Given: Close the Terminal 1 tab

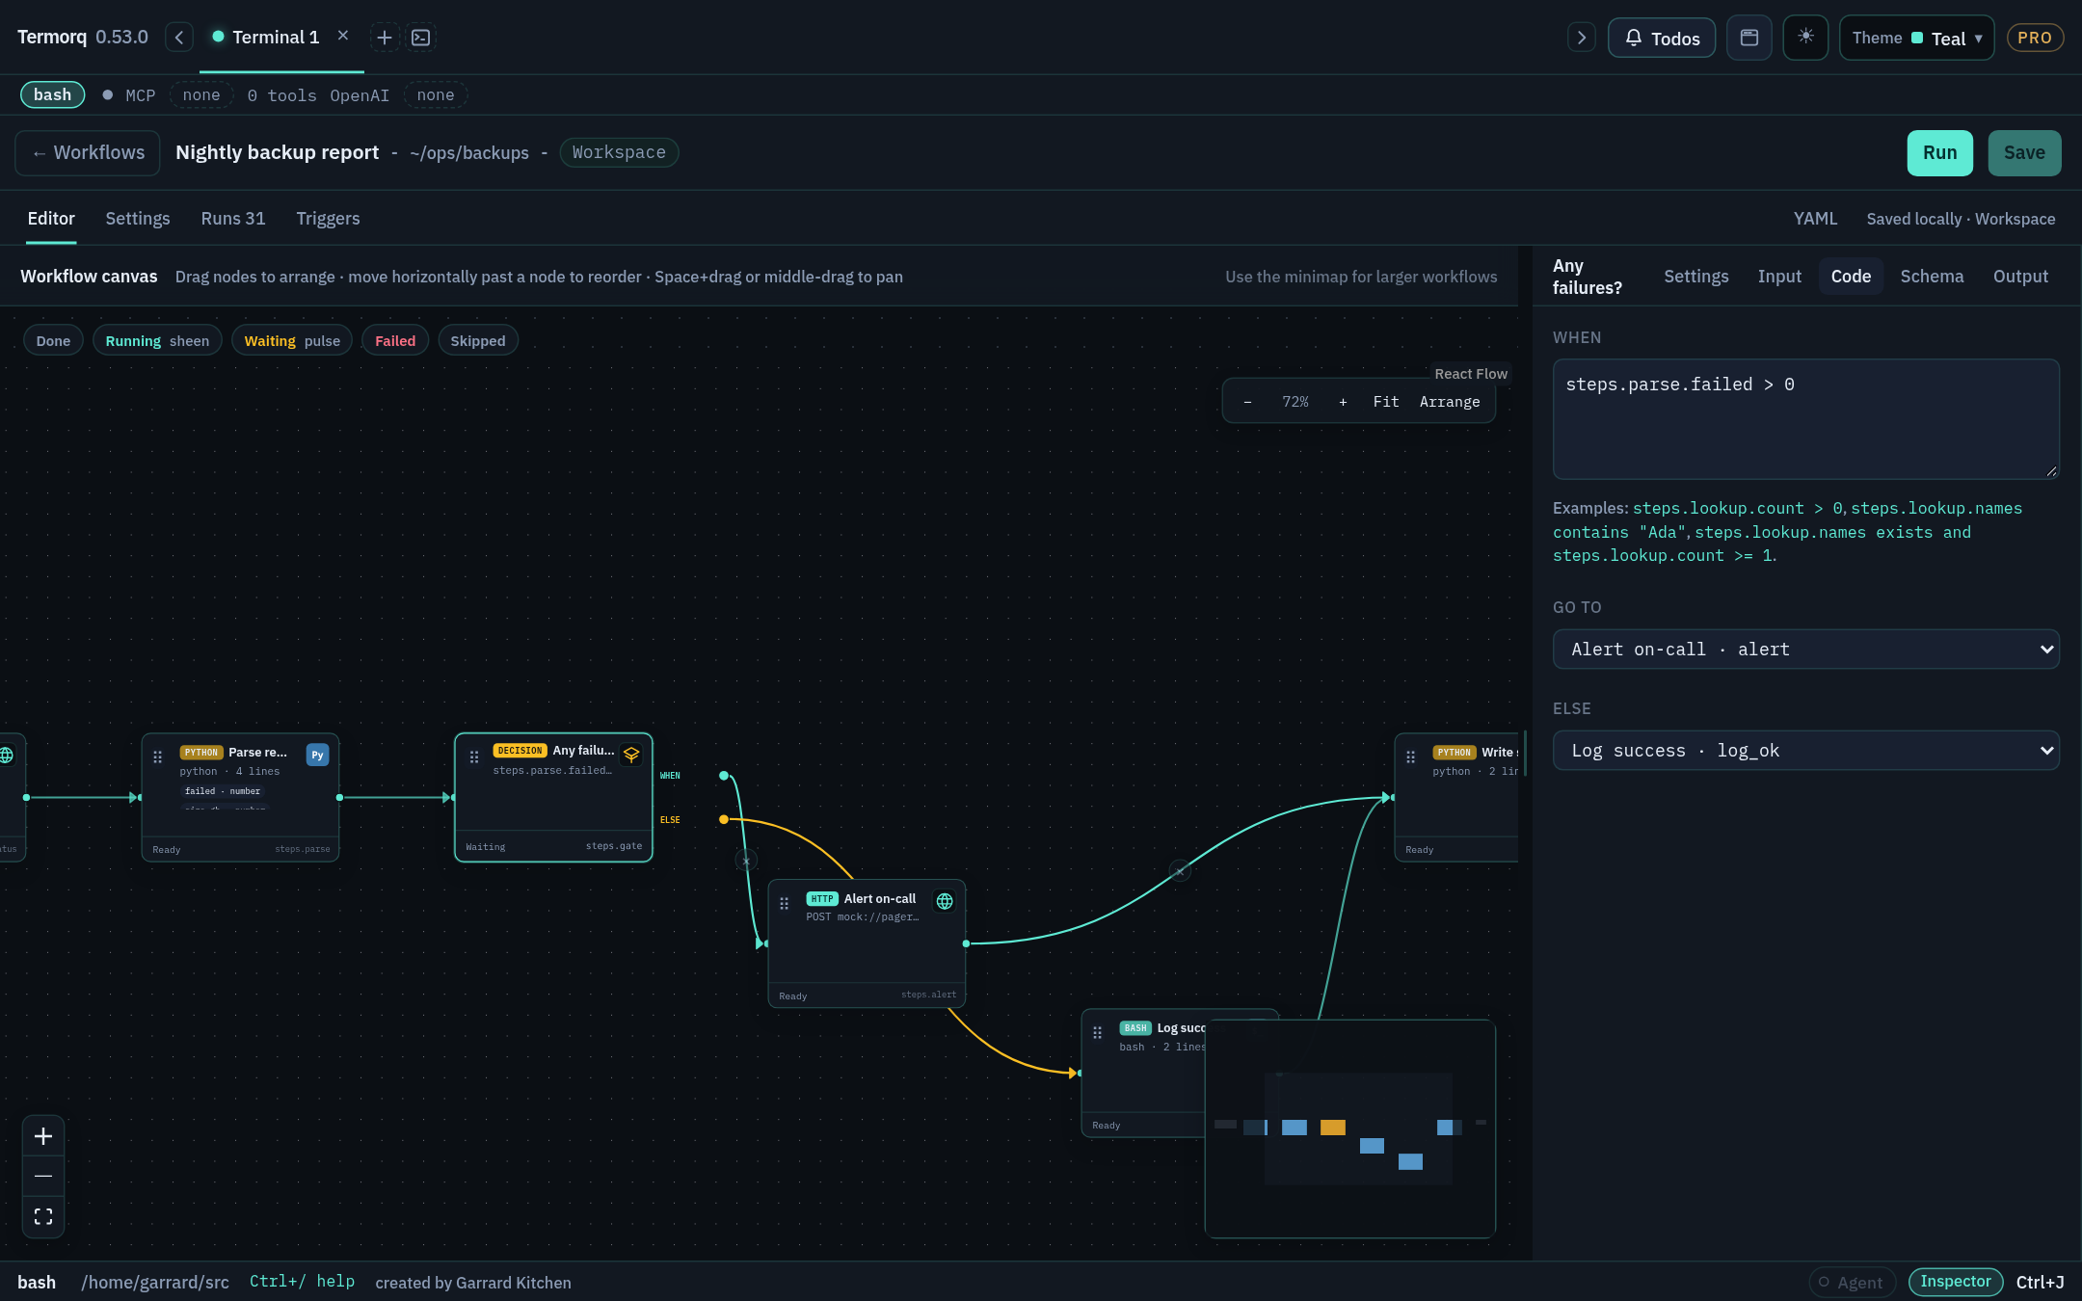Looking at the screenshot, I should pos(343,36).
